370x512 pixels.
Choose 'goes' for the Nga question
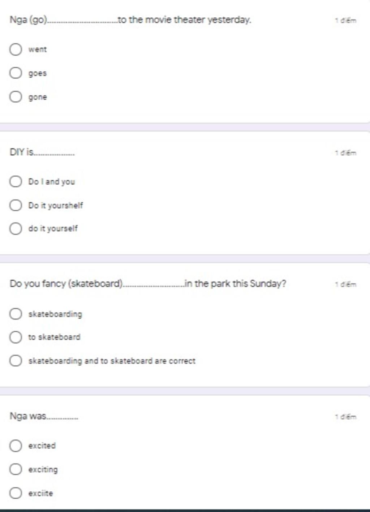[16, 73]
